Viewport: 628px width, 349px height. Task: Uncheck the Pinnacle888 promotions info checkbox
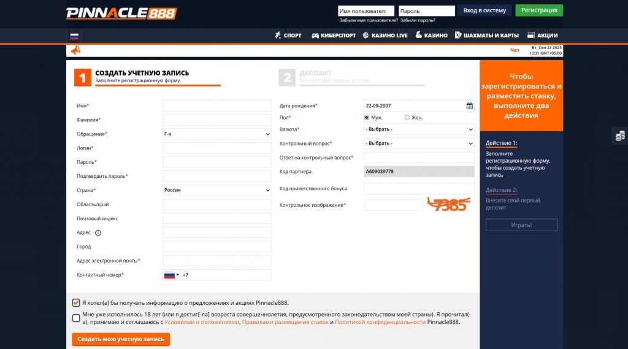pyautogui.click(x=76, y=302)
